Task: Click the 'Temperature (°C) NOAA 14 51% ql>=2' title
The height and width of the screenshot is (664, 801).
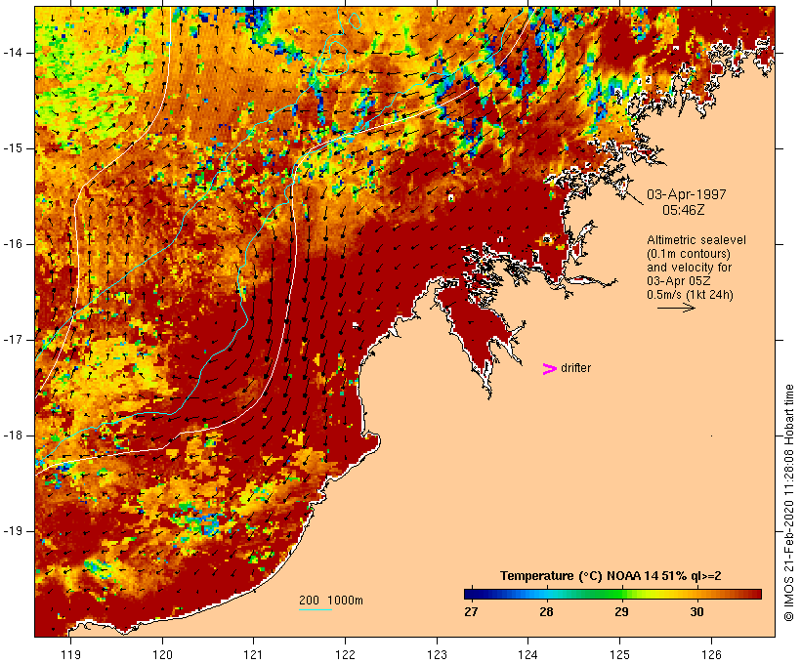Action: coord(611,576)
